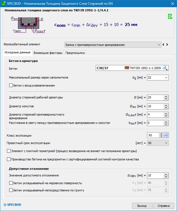The height and width of the screenshot is (211, 177).
Task: Enable Бетон с воздухововлечением checkbox
Action: 11,86
